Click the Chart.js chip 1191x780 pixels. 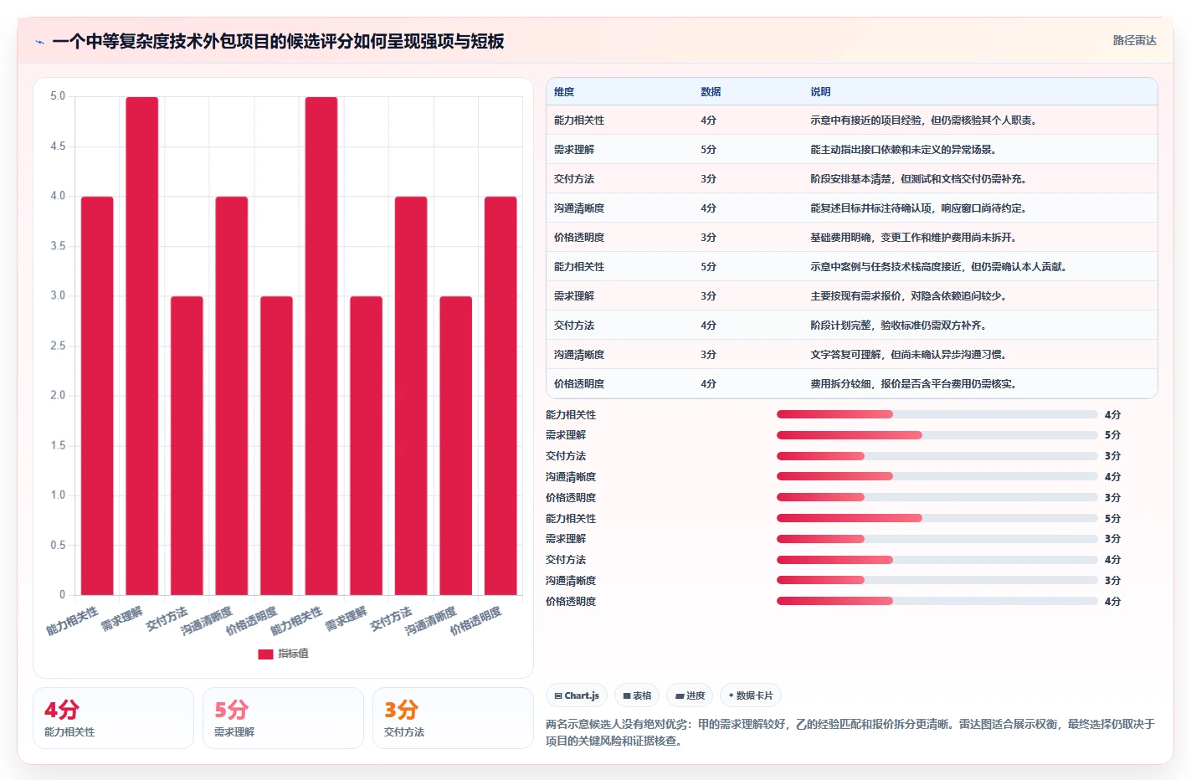tap(577, 695)
